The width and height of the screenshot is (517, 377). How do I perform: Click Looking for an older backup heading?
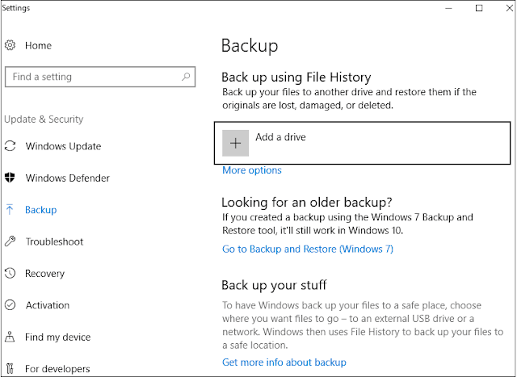[x=307, y=202]
